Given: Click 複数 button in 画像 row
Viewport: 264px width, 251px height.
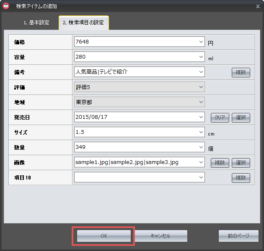Looking at the screenshot, I should 220,163.
